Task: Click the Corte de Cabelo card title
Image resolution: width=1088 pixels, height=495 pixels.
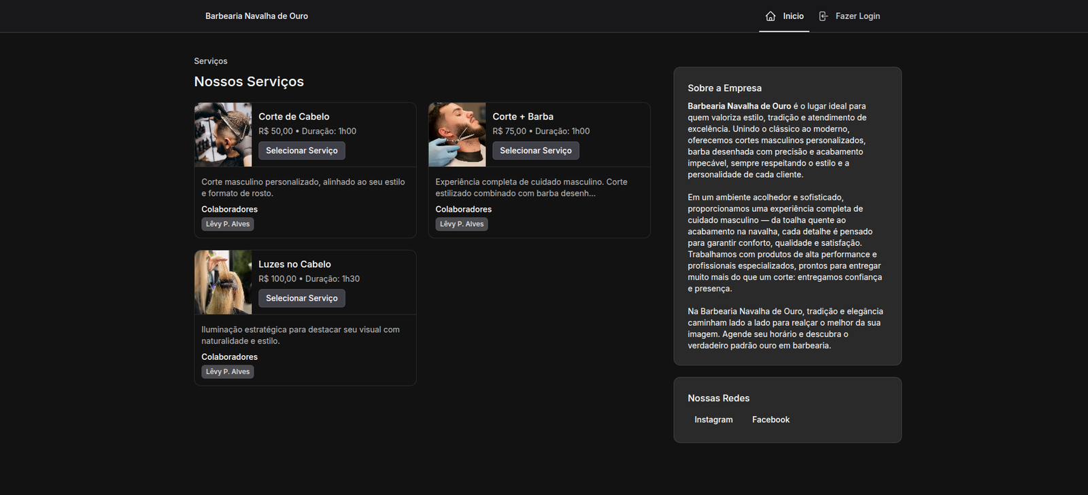Action: pyautogui.click(x=294, y=117)
